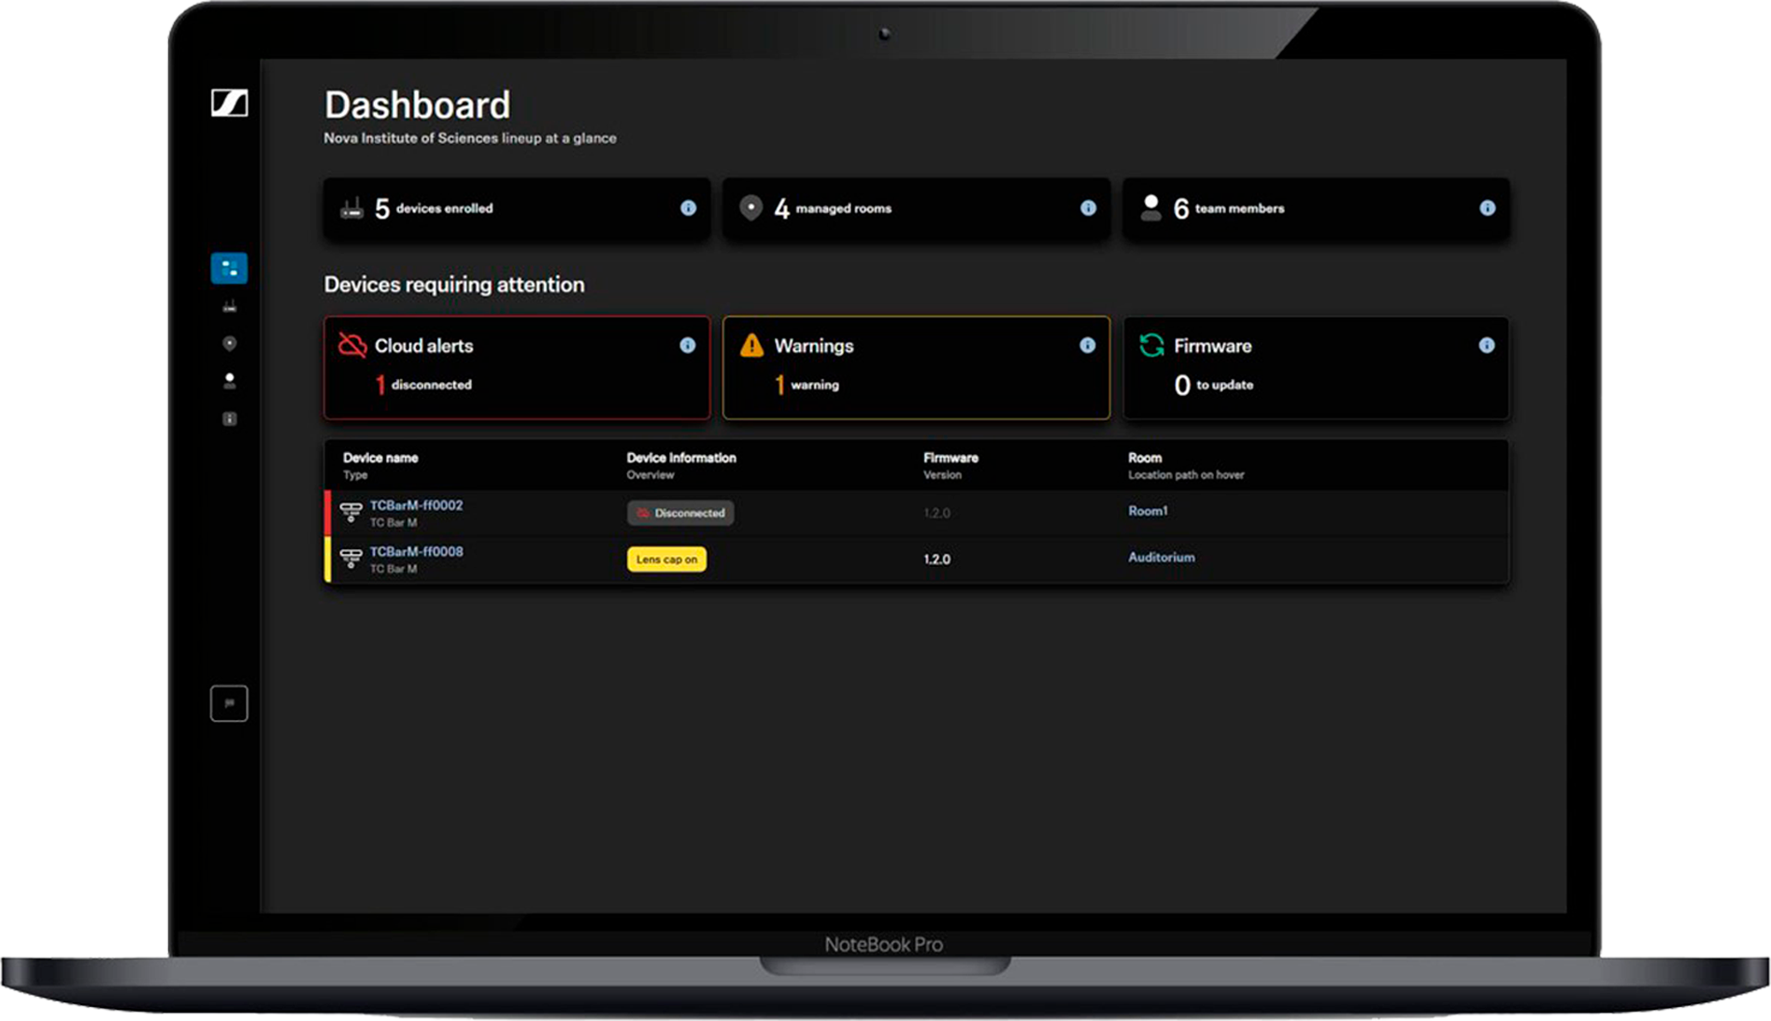Open the Auditorium room link

pyautogui.click(x=1161, y=558)
